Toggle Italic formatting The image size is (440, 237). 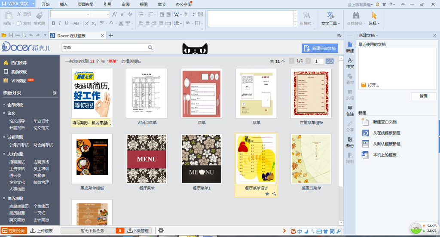(x=60, y=23)
